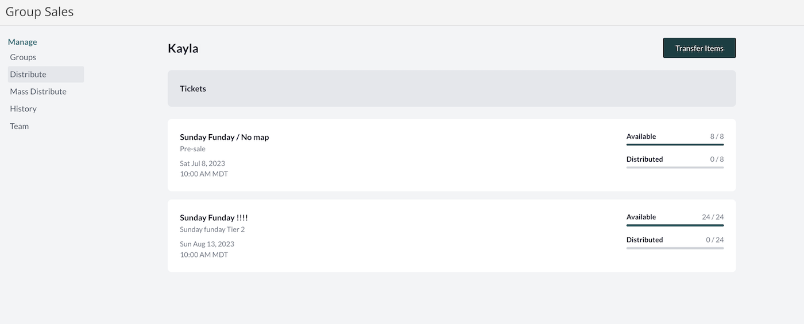The width and height of the screenshot is (804, 324).
Task: Click the Transfer Items button
Action: pos(699,48)
